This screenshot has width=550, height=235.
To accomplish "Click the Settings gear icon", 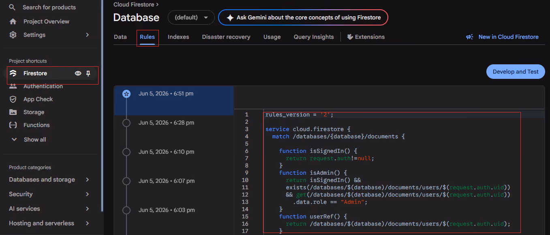I will click(x=13, y=35).
